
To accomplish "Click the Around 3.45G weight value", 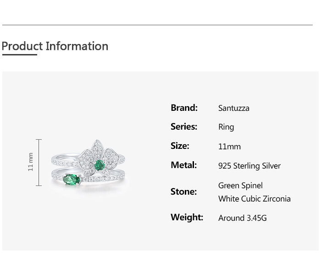I will (x=243, y=218).
